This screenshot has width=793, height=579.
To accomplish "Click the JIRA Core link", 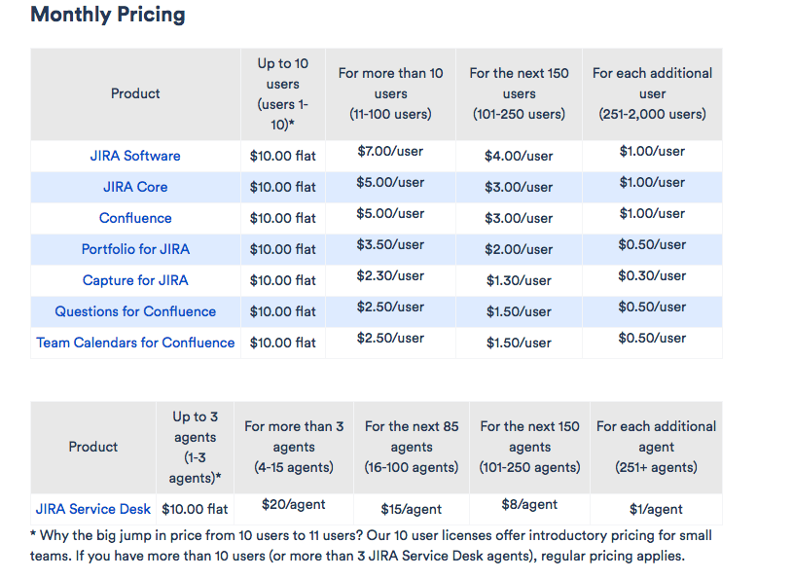I will tap(135, 187).
